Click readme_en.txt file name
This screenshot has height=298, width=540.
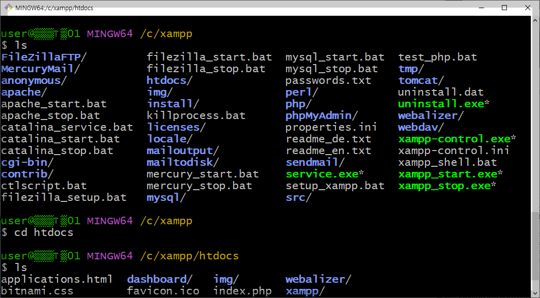point(328,151)
